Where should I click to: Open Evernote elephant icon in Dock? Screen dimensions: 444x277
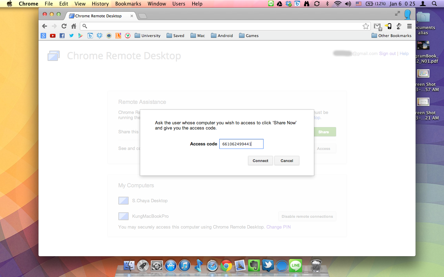254,266
